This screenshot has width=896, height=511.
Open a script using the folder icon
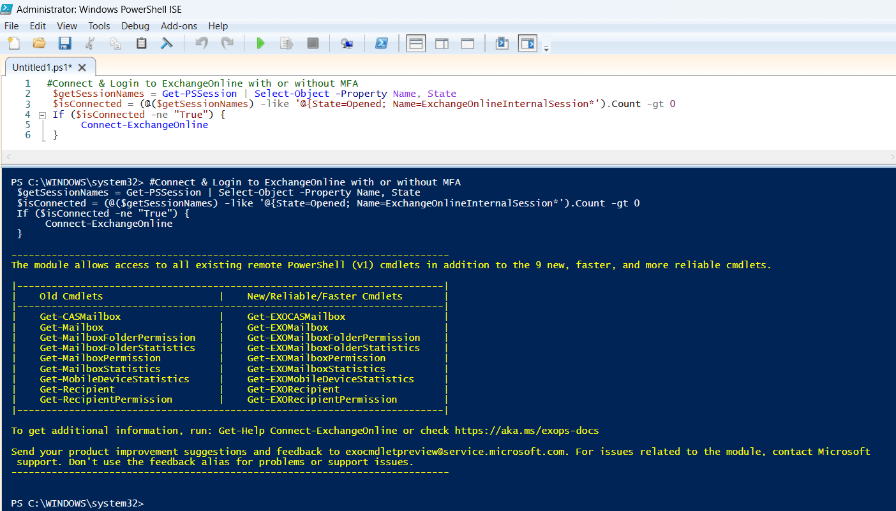(39, 43)
